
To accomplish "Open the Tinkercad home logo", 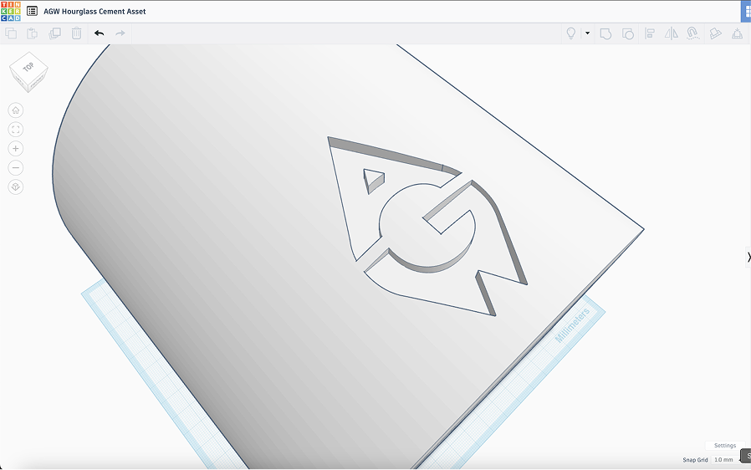I will tap(11, 11).
